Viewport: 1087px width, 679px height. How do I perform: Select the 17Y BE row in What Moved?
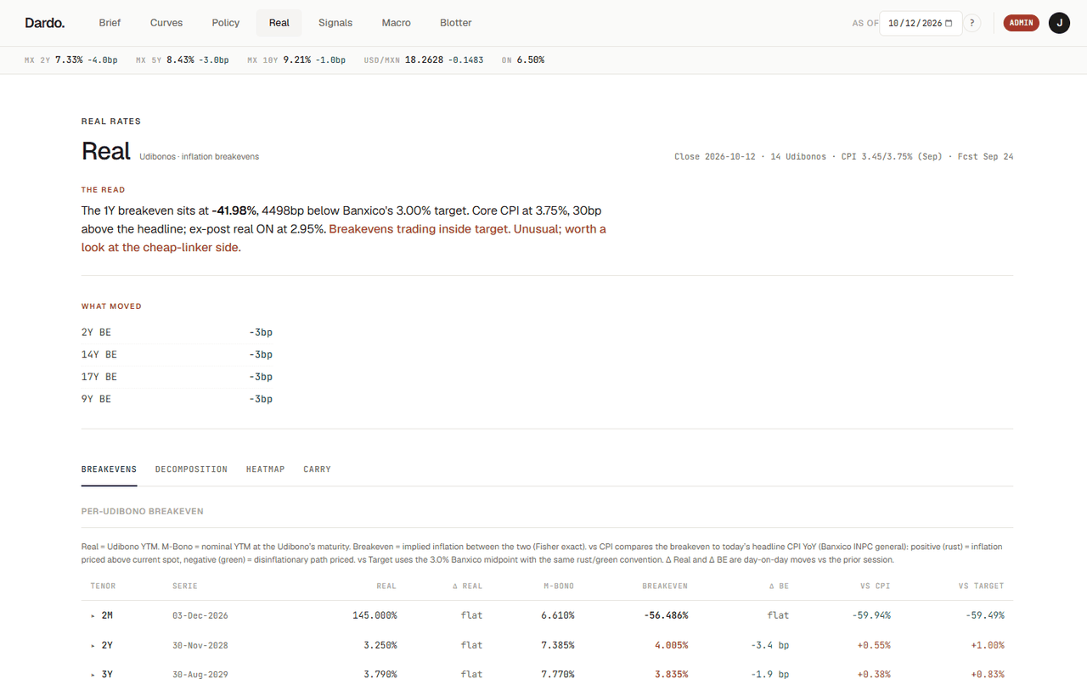click(177, 377)
